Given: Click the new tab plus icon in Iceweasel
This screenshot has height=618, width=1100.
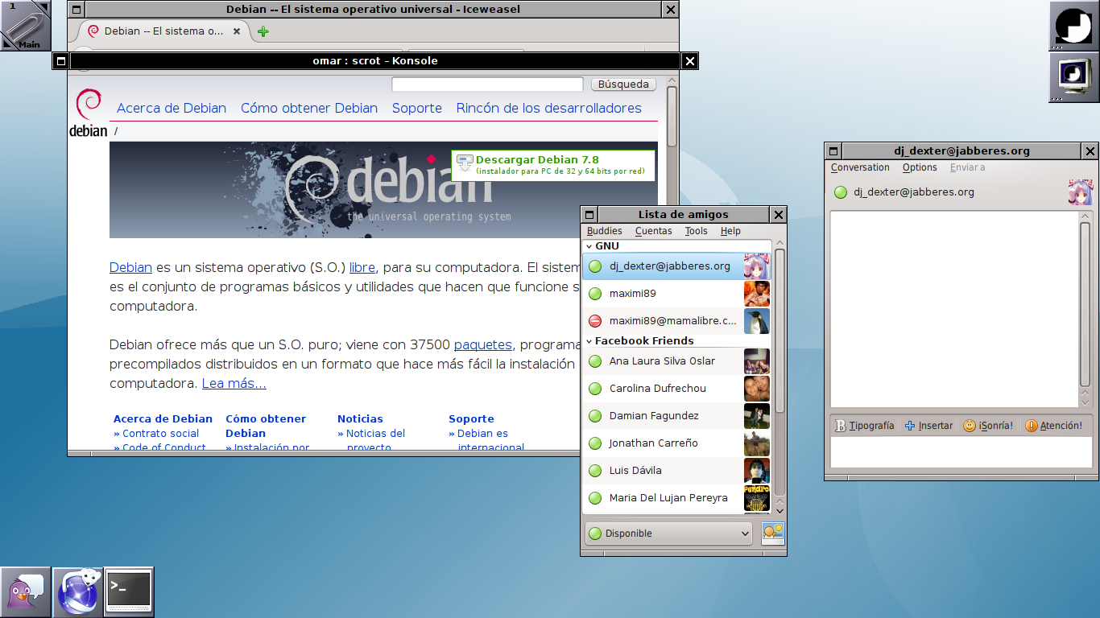Looking at the screenshot, I should coord(263,31).
